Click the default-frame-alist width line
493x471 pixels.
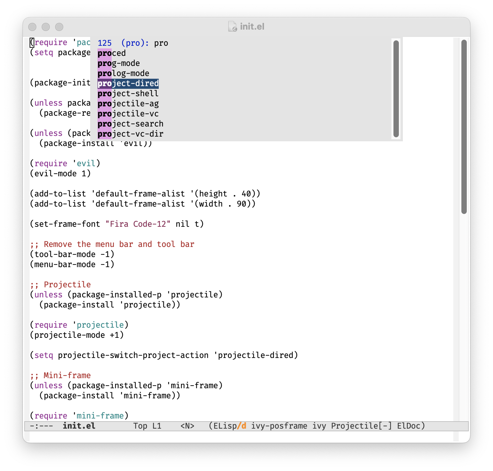(143, 204)
